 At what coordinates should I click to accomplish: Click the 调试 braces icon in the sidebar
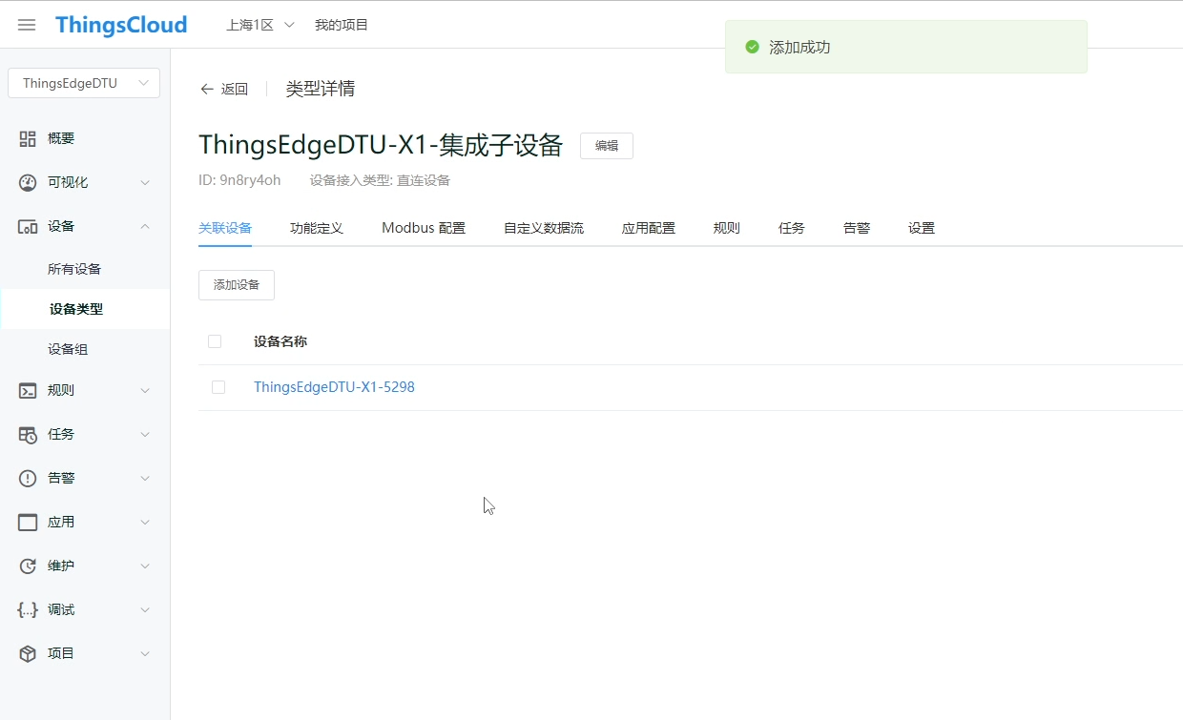pyautogui.click(x=28, y=609)
